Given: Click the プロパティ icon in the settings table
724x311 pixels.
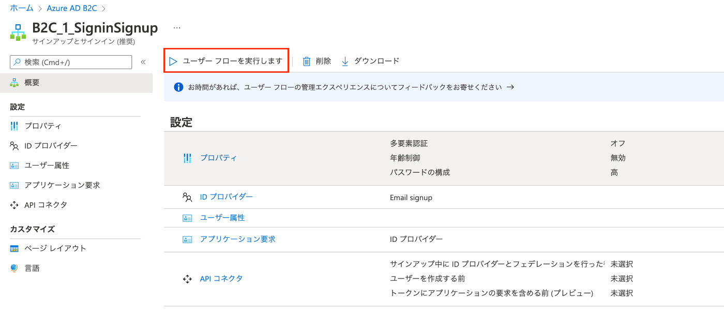Looking at the screenshot, I should click(x=187, y=158).
